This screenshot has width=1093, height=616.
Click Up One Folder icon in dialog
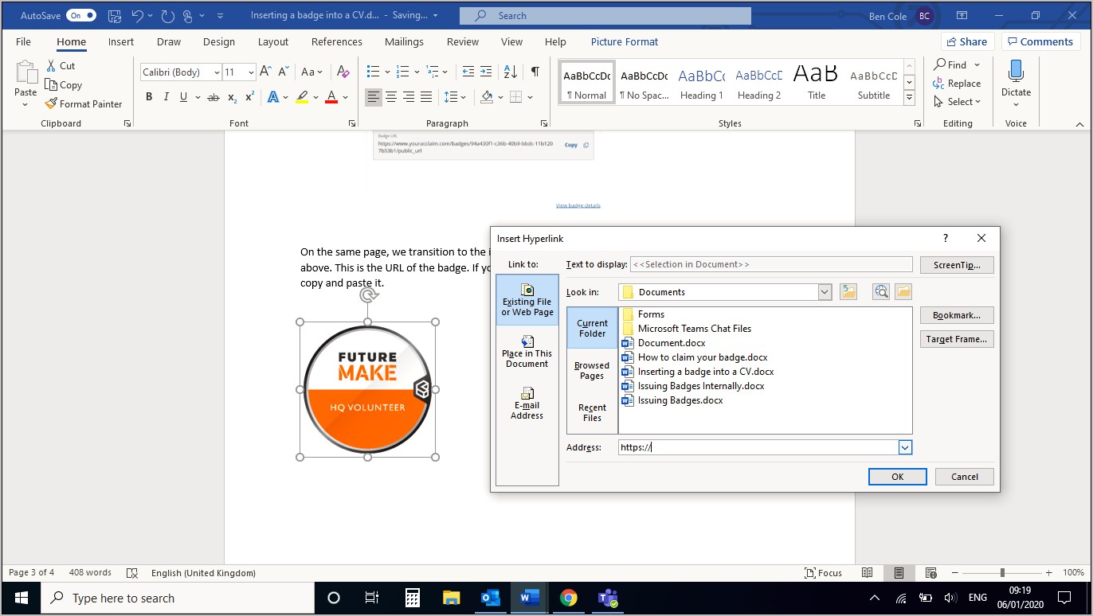848,292
